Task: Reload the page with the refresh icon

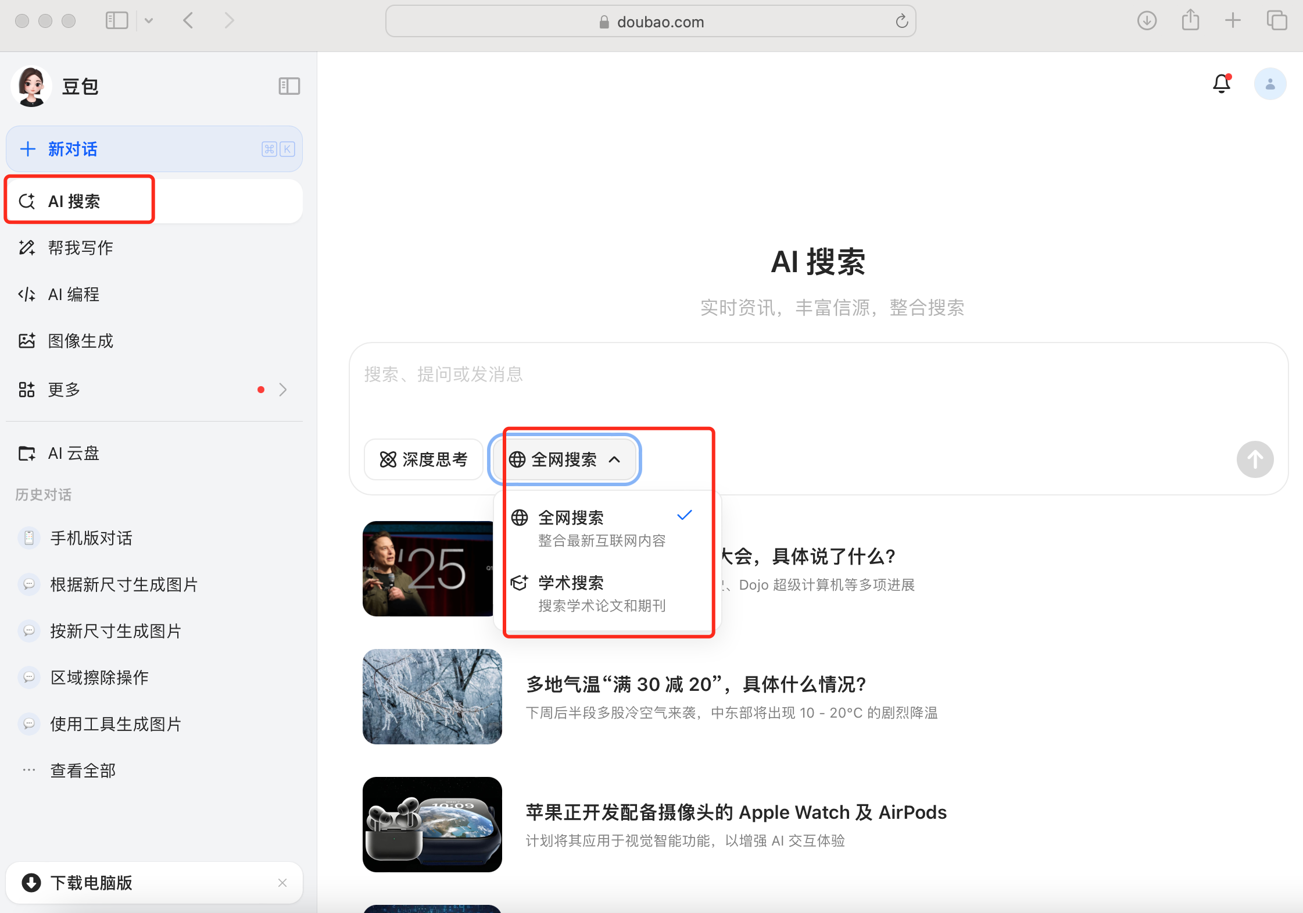Action: 901,22
